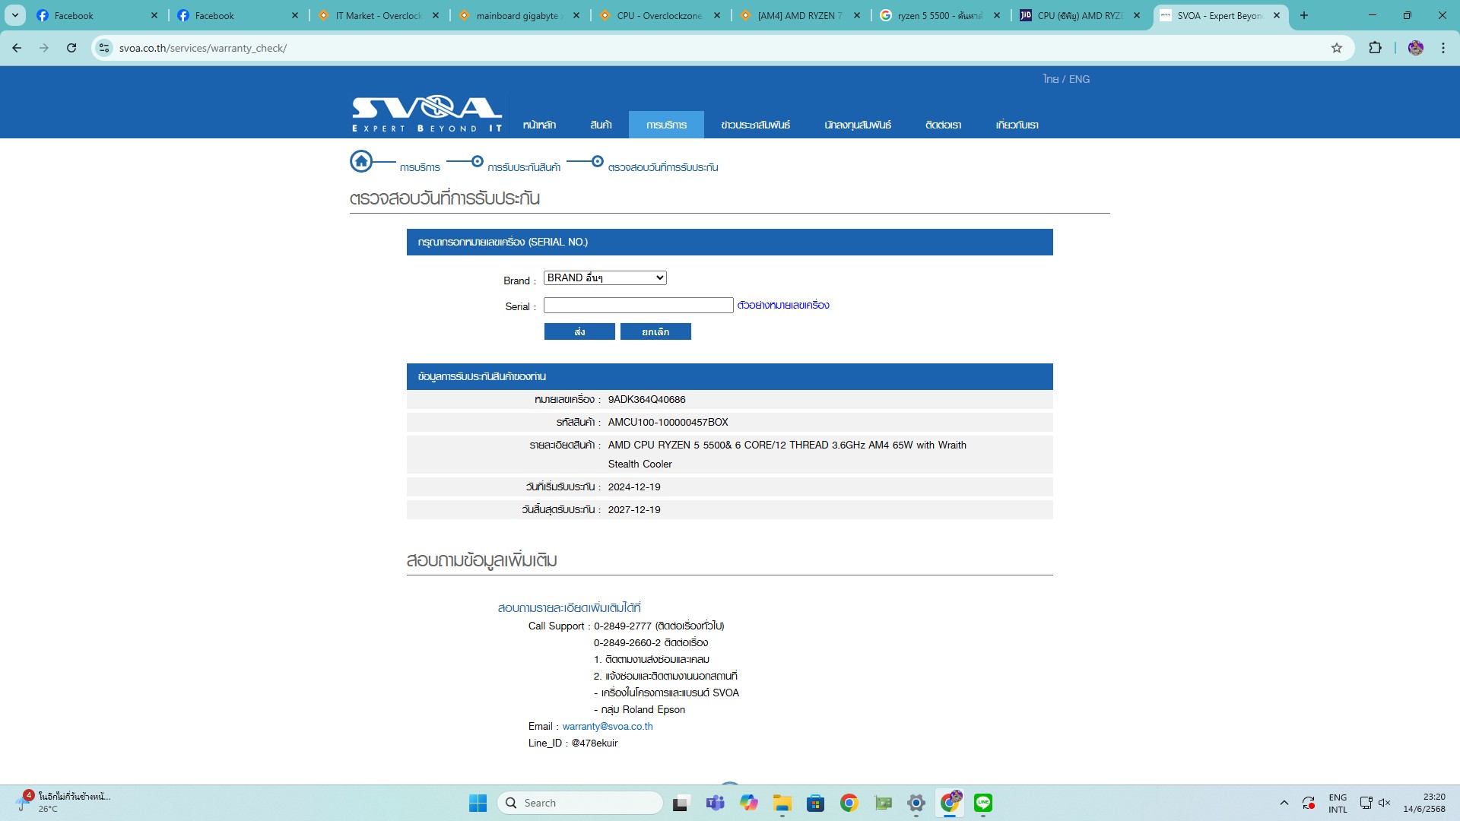Open the Settings gear in the taskbar
Image resolution: width=1460 pixels, height=821 pixels.
pyautogui.click(x=916, y=803)
